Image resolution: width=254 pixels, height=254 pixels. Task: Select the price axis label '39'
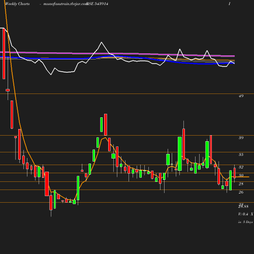(241, 138)
